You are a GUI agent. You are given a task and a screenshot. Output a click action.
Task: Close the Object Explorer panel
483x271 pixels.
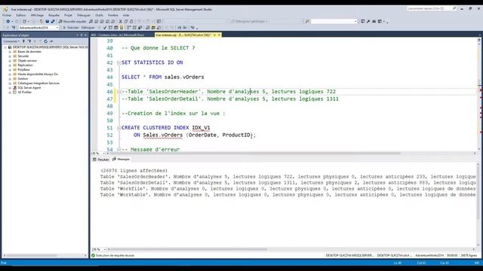click(x=85, y=35)
